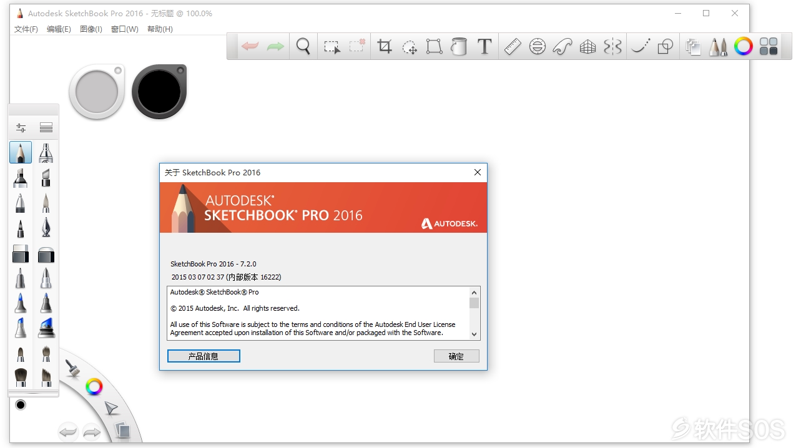The image size is (796, 448).
Task: Close the 关于 SketchBook Pro 2016 dialog
Action: coord(478,172)
